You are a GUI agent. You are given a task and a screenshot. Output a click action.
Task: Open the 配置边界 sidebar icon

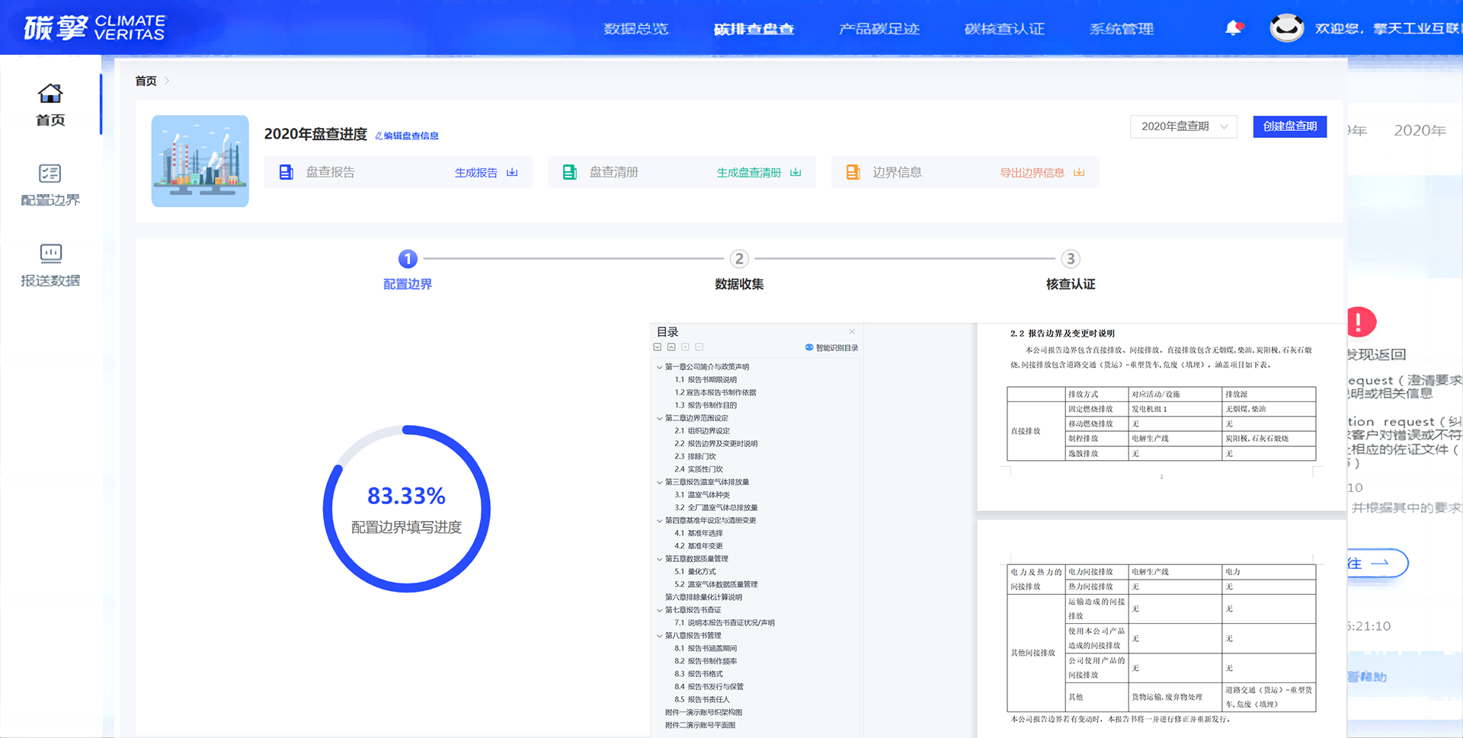(50, 173)
